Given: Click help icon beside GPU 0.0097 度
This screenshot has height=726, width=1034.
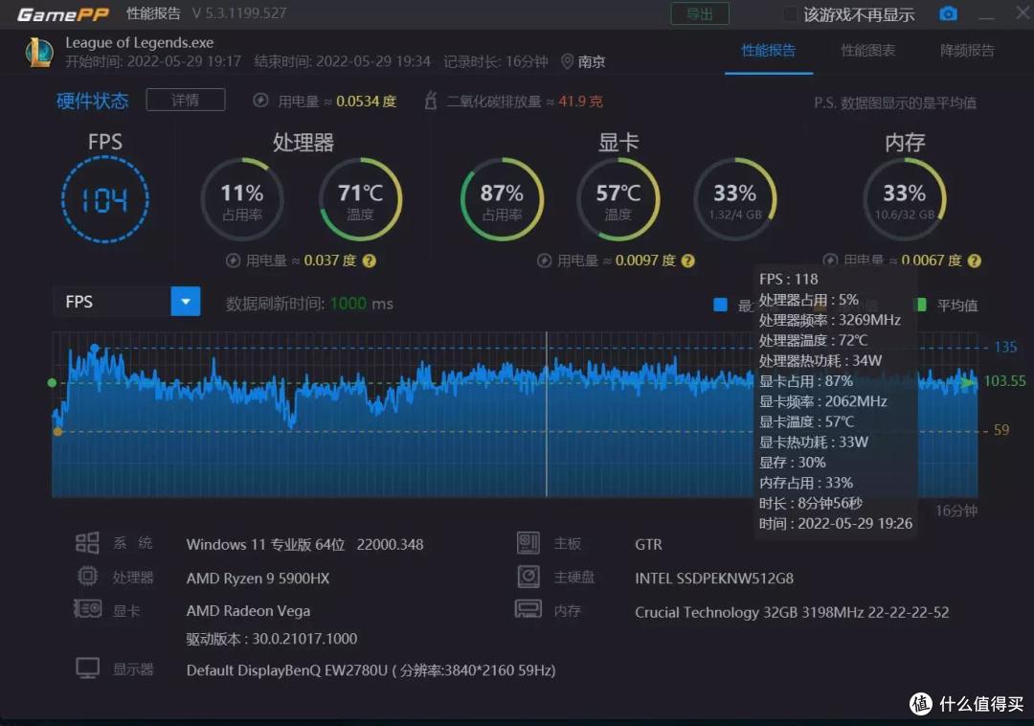Looking at the screenshot, I should coord(687,261).
